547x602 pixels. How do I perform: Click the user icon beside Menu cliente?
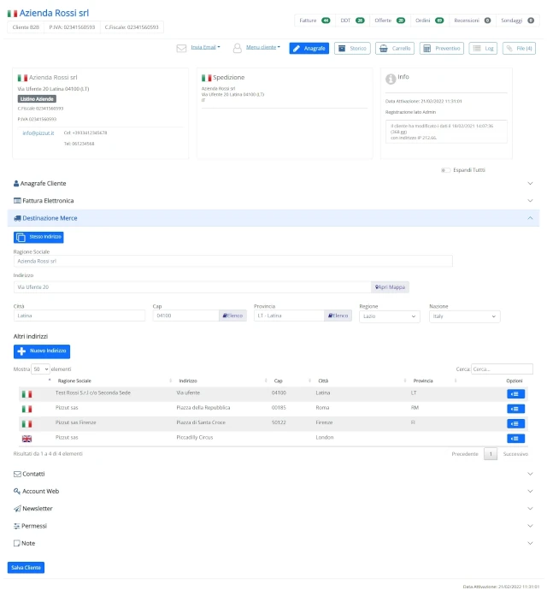238,49
